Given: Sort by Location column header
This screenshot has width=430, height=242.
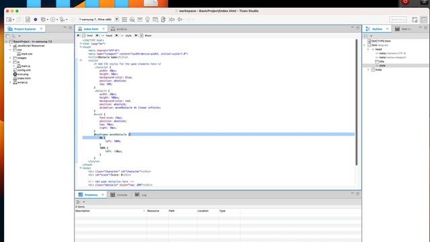Looking at the screenshot, I should tap(208, 210).
